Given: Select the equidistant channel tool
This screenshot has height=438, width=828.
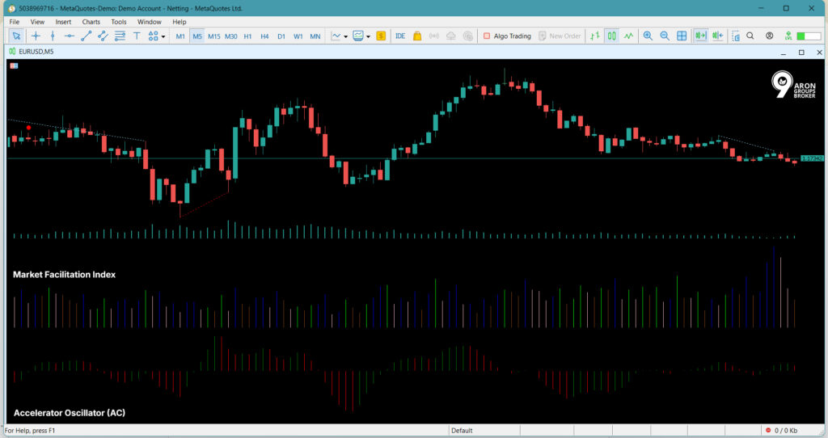Looking at the screenshot, I should (103, 36).
